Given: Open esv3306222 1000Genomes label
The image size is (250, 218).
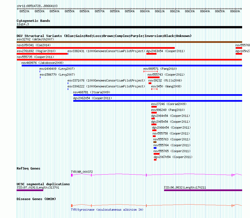Looking at the screenshot, I should [x=106, y=86].
